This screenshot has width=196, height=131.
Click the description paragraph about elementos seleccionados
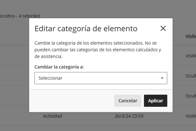(x=98, y=50)
